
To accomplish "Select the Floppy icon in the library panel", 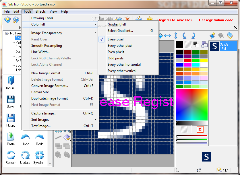I will (x=11, y=120).
